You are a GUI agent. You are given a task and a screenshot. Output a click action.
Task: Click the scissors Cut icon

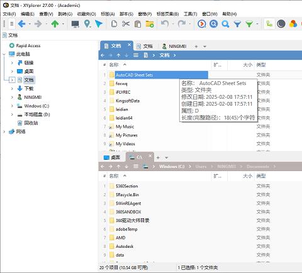[126, 24]
